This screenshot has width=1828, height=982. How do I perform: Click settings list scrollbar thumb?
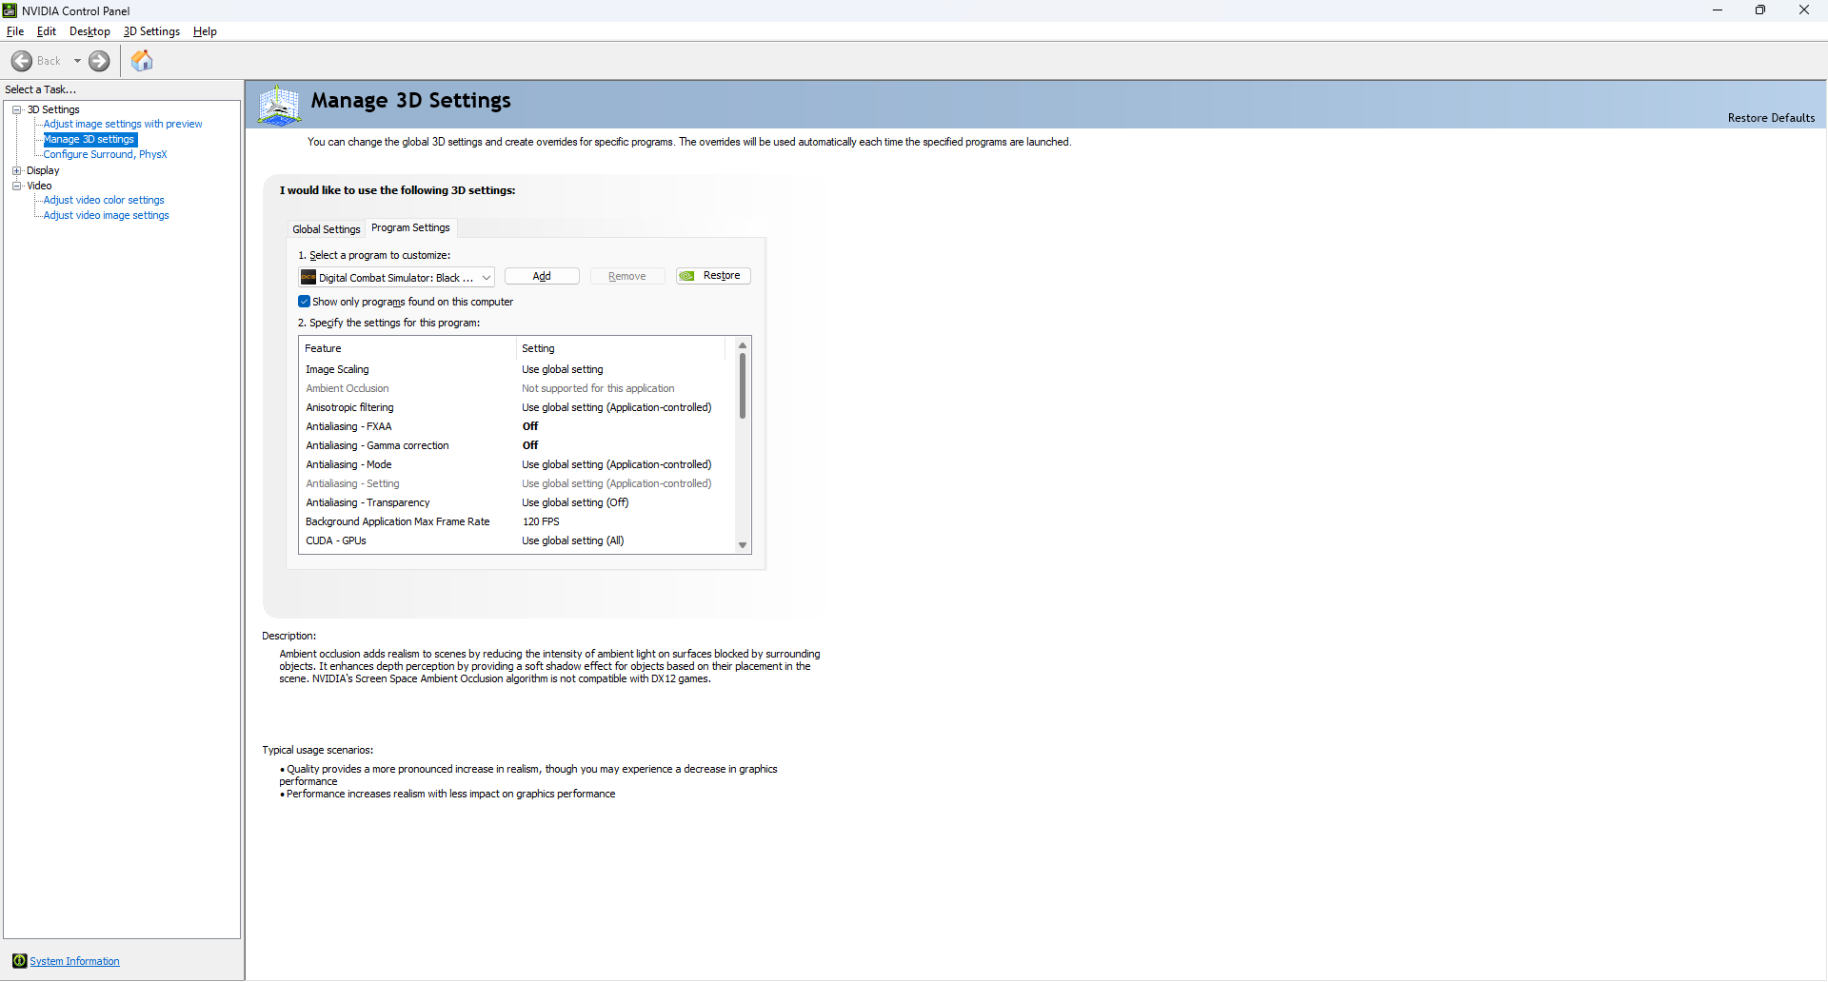tap(743, 385)
